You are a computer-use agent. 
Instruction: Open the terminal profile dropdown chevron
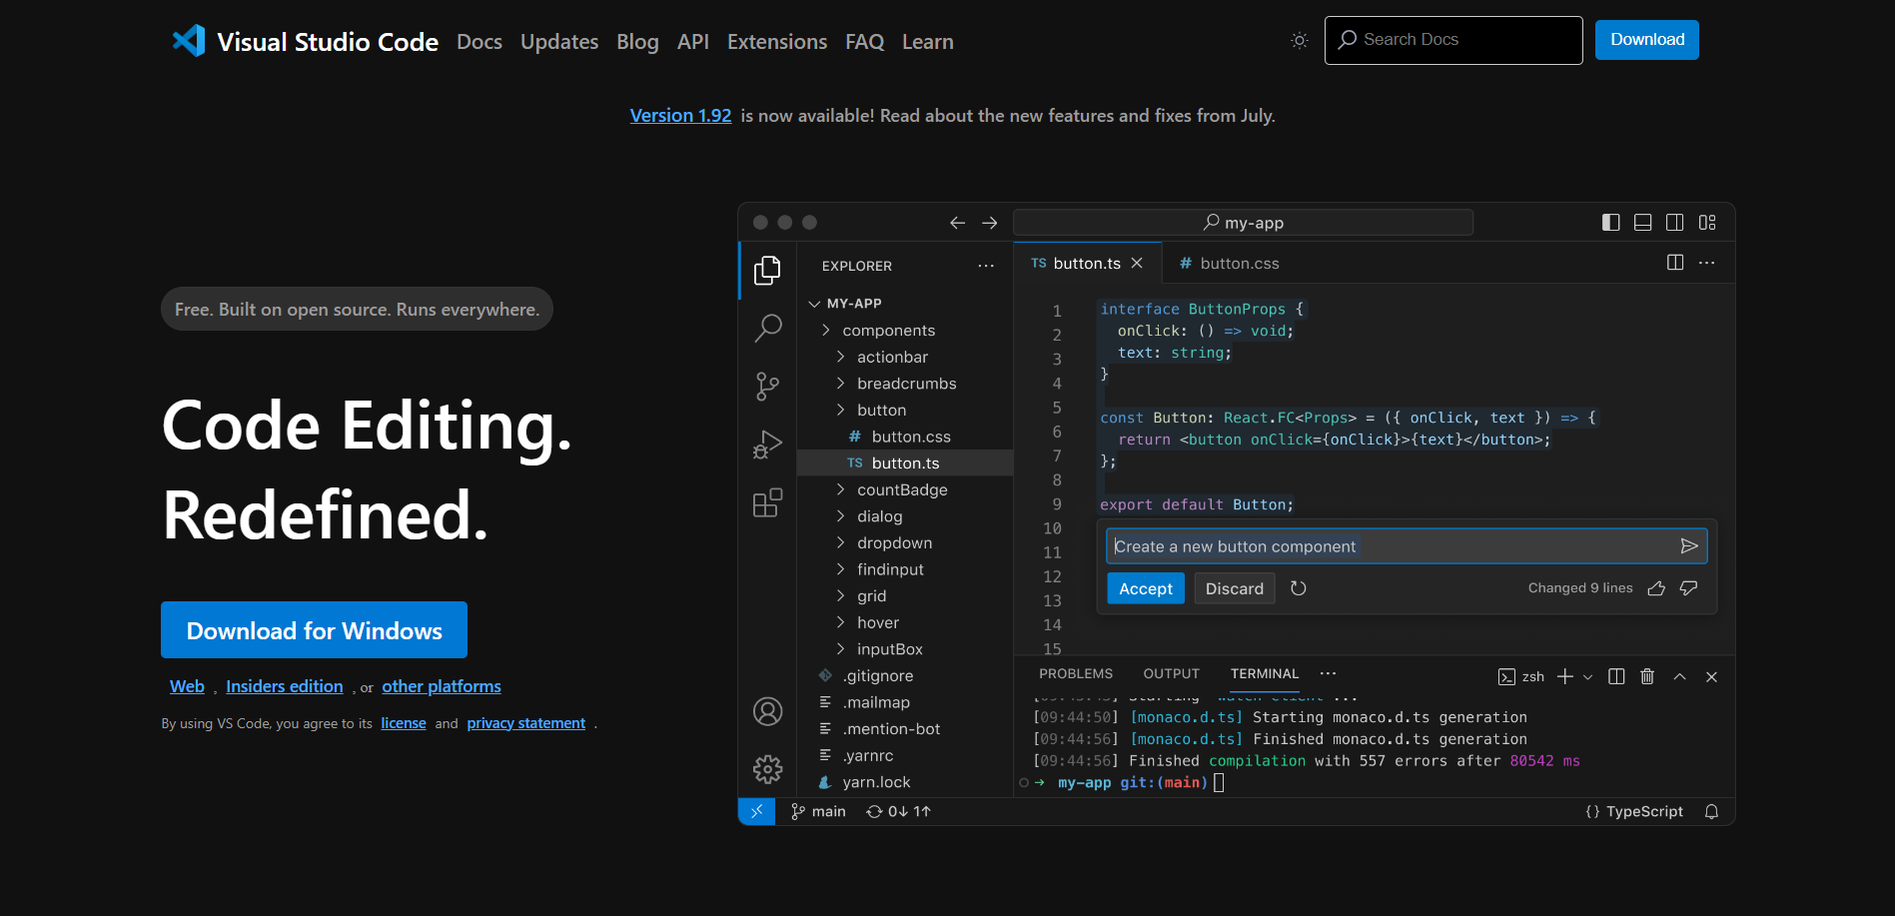click(1590, 676)
